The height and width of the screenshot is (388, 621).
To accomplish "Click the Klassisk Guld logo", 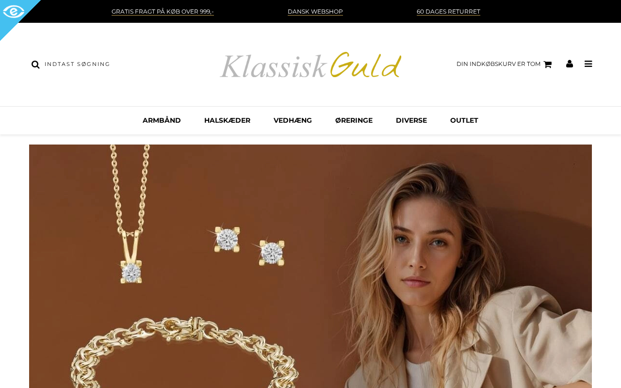I will coord(310,65).
